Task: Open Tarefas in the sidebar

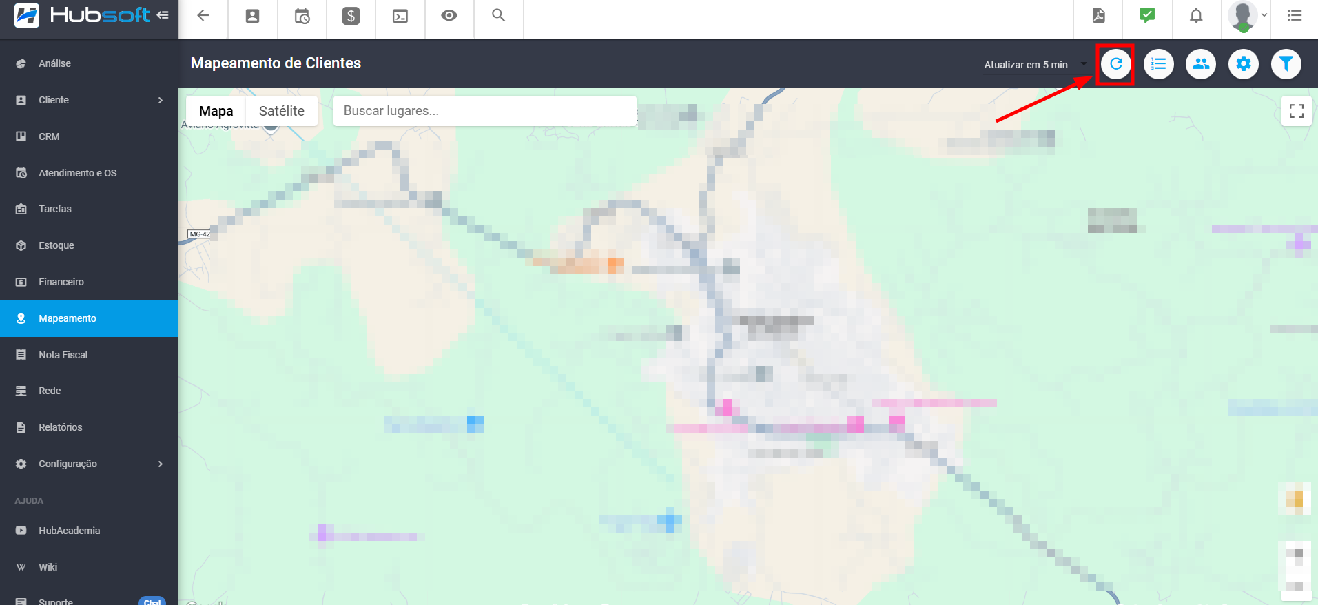Action: coord(89,209)
